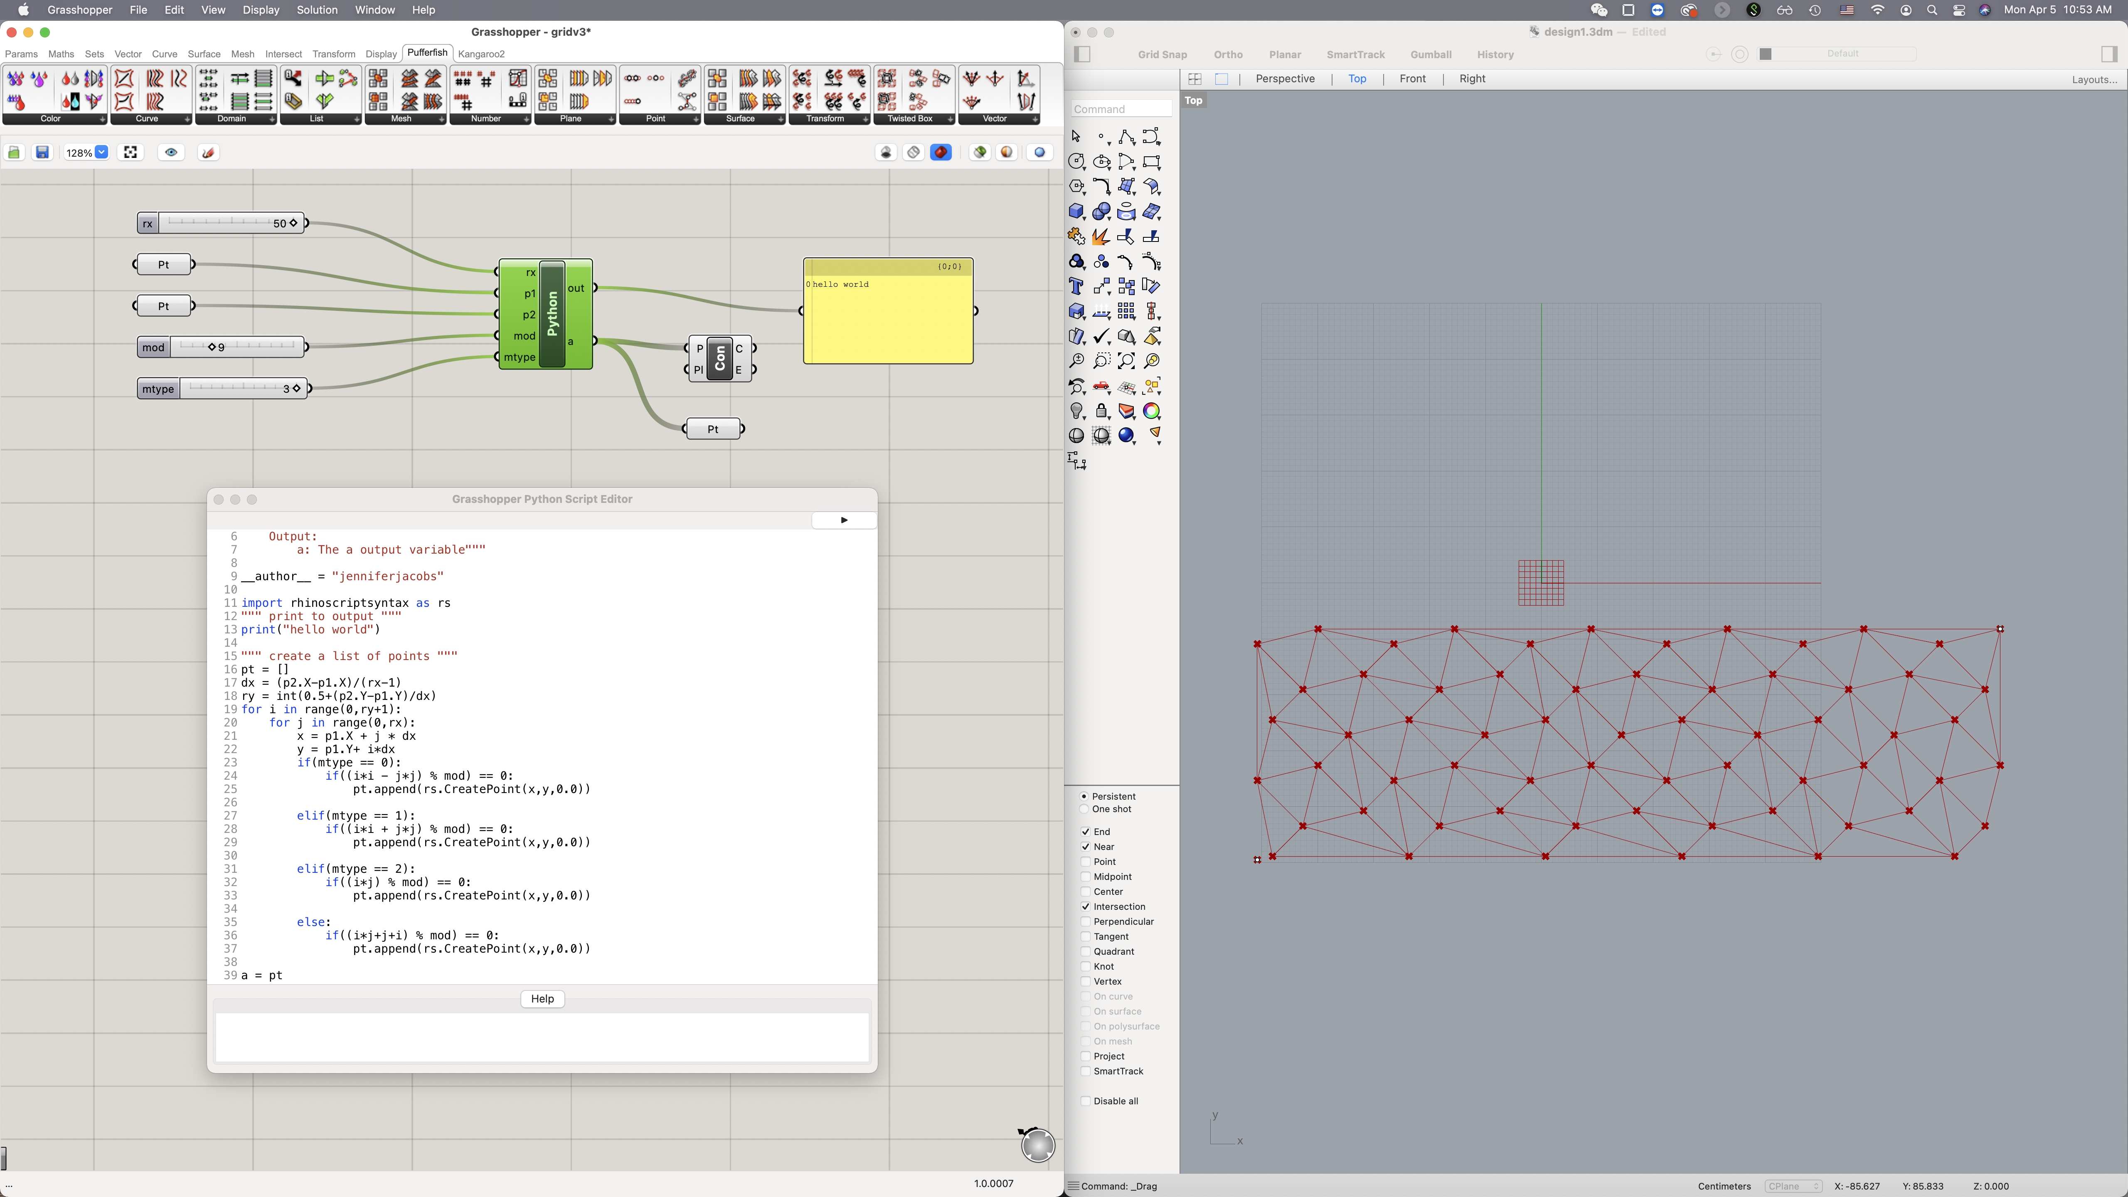The height and width of the screenshot is (1197, 2128).
Task: Open the Layouts... menu in Rhino
Action: pos(2094,79)
